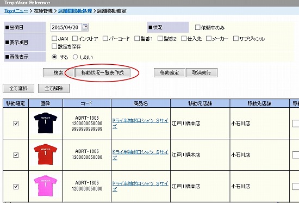
Task: Select the しない image display radio button
Action: tap(76, 57)
